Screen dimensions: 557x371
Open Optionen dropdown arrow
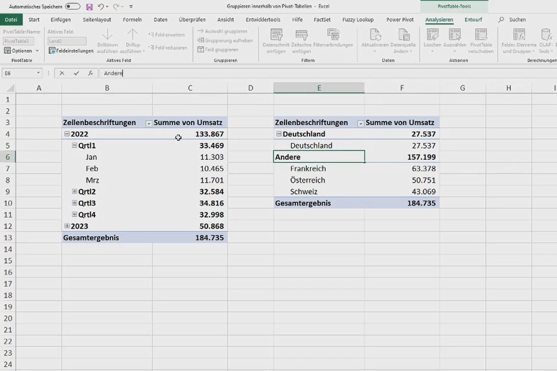[37, 51]
